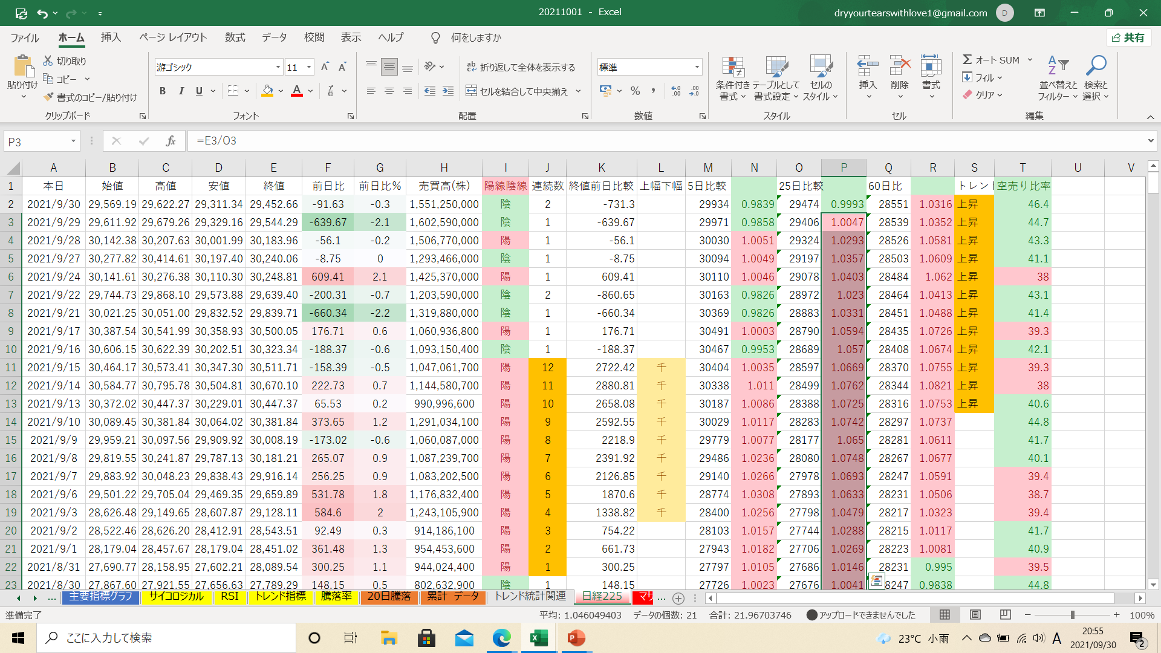Click the Borders icon in the font group

click(233, 91)
